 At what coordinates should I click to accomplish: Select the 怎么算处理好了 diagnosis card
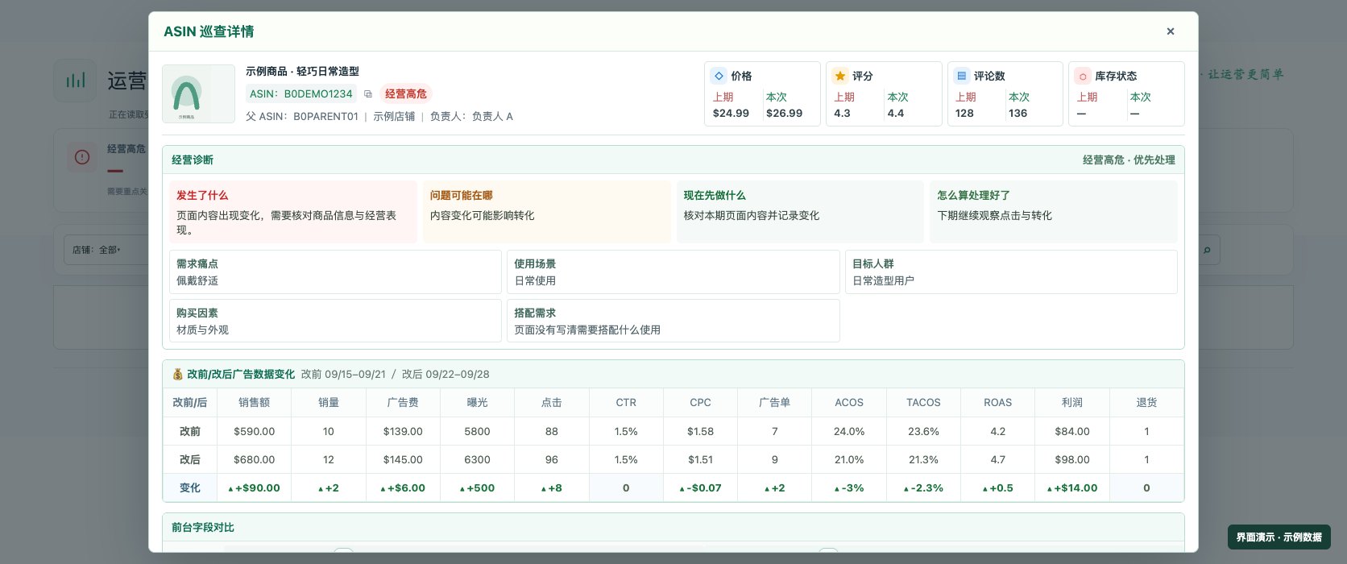pos(1054,212)
